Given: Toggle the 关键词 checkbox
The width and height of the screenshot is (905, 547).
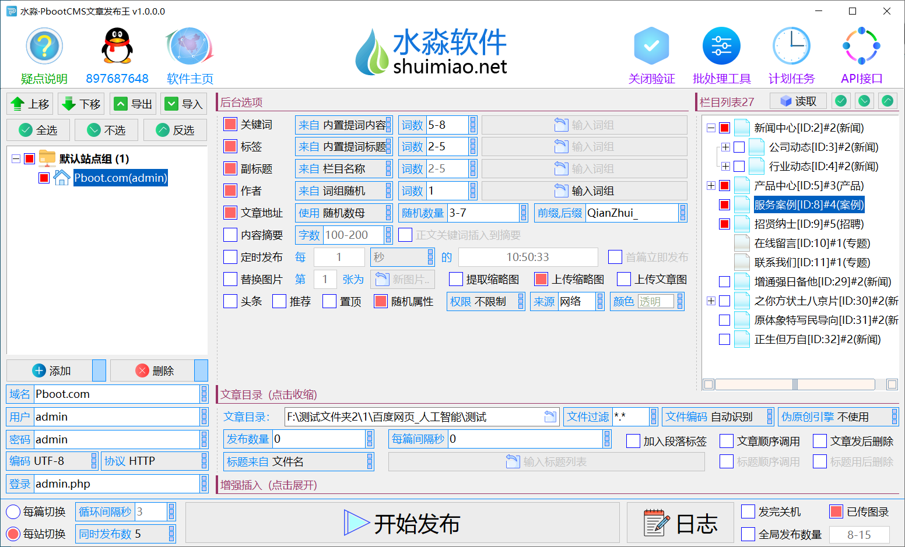Looking at the screenshot, I should click(x=230, y=125).
